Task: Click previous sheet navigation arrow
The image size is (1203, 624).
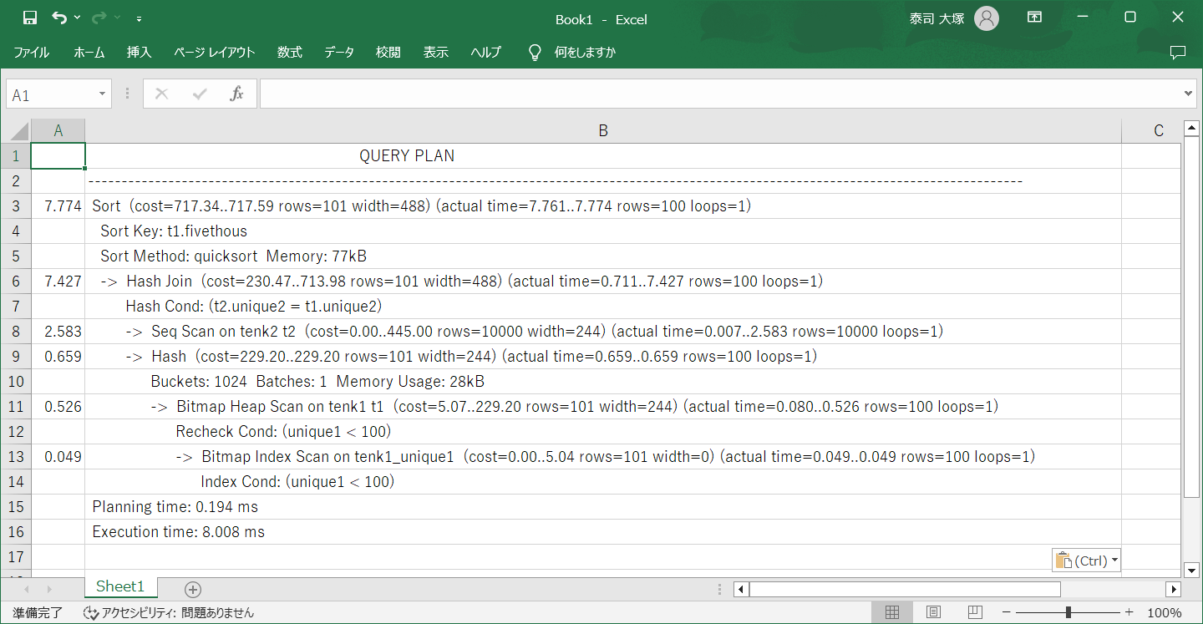Action: coord(26,590)
